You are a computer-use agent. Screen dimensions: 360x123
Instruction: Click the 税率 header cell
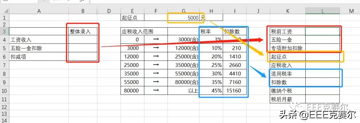pos(211,31)
